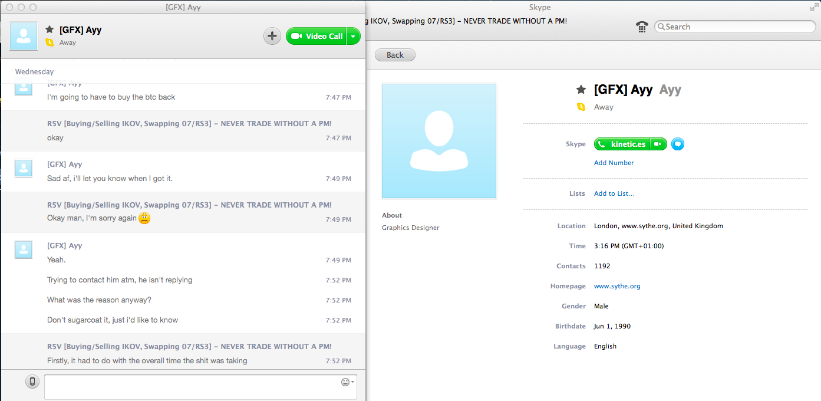Image resolution: width=821 pixels, height=401 pixels.
Task: Click the favorite star in the chat header
Action: 50,29
